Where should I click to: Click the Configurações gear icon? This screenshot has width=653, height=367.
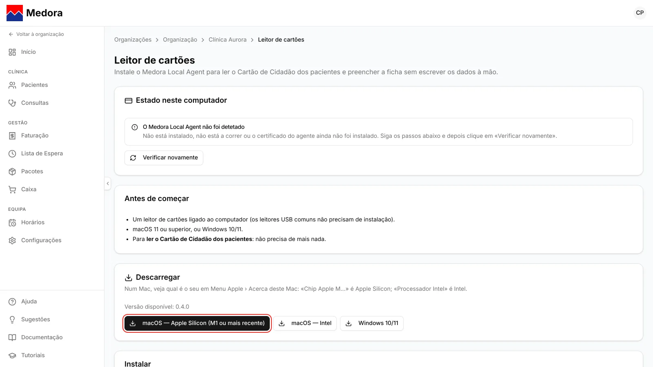12,240
